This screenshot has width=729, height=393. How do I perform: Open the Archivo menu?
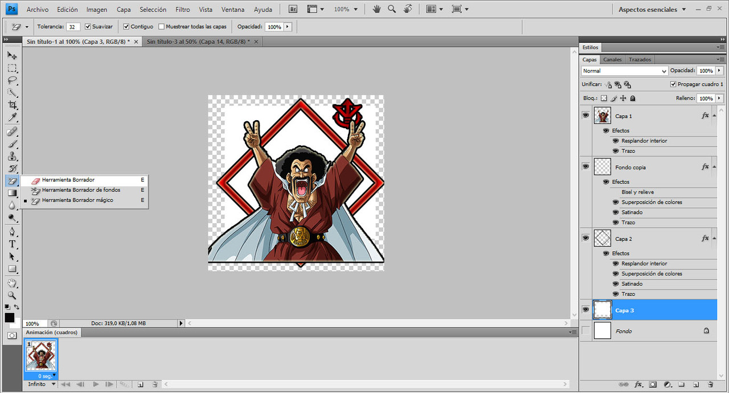pyautogui.click(x=38, y=10)
